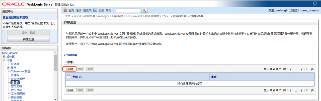Collapse the 环境 tree node
The width and height of the screenshot is (321, 101).
point(4,60)
